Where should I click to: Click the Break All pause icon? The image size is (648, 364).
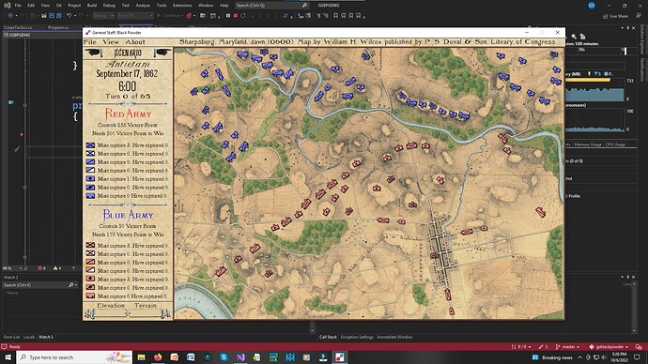[227, 16]
